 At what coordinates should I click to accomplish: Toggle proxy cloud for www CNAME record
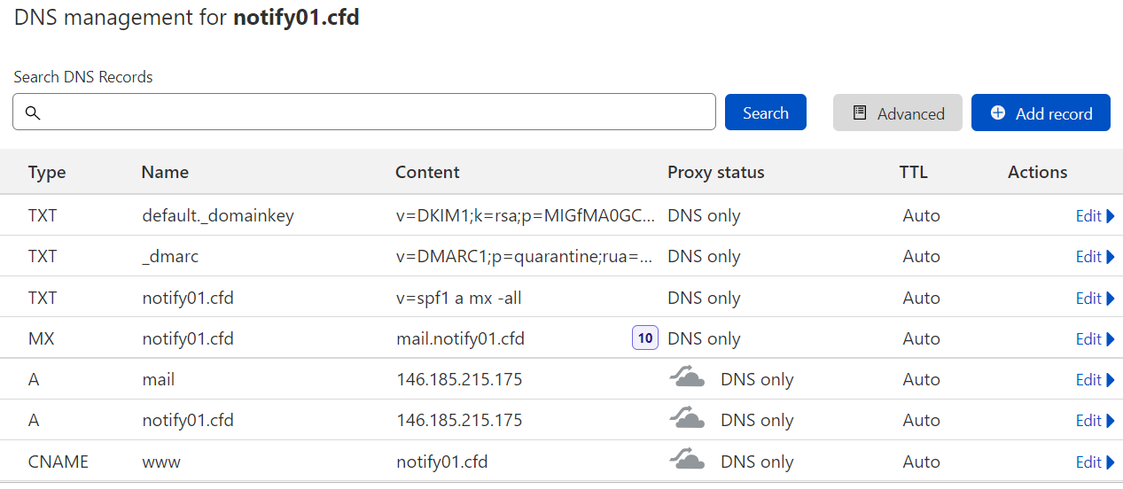(687, 461)
